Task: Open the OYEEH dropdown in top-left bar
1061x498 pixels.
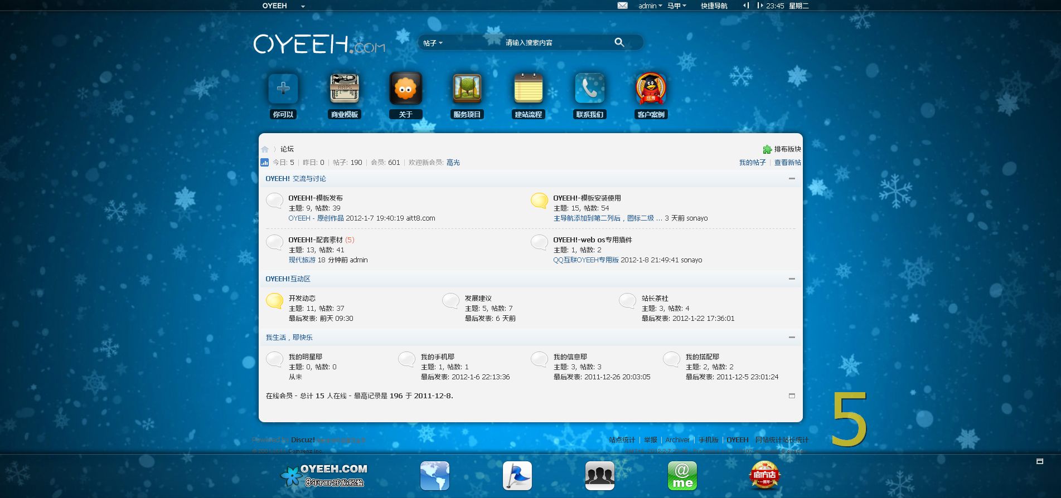Action: tap(284, 6)
